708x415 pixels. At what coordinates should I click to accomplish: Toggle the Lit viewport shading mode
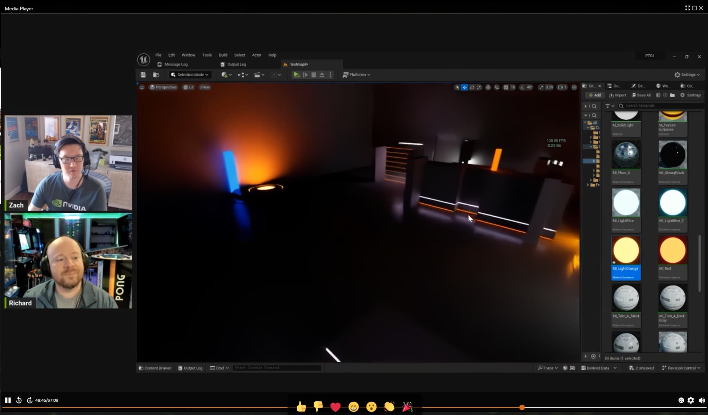[188, 87]
